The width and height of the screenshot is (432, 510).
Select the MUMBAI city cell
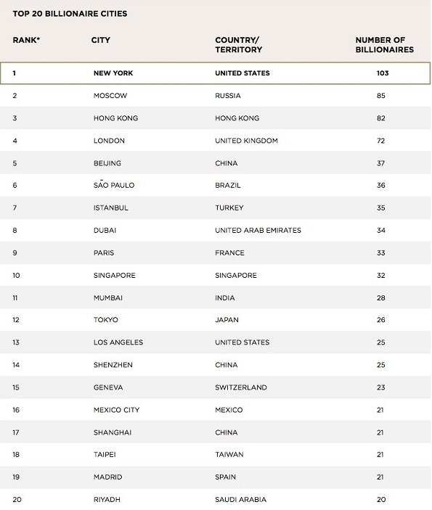(x=107, y=298)
